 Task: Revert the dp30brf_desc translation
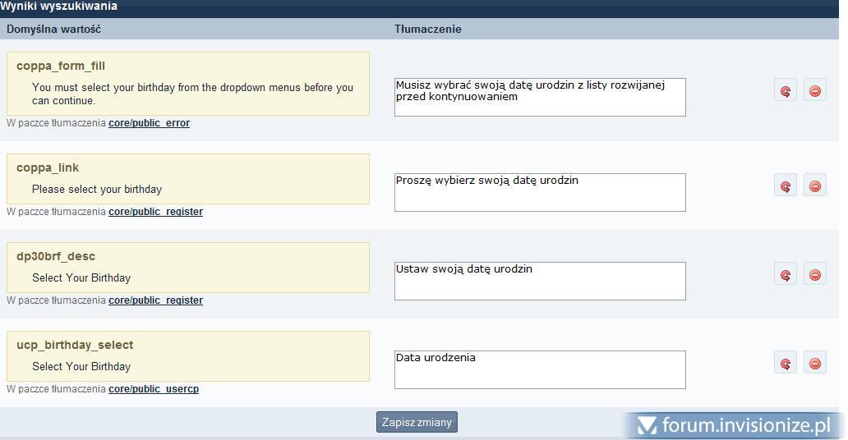point(785,274)
